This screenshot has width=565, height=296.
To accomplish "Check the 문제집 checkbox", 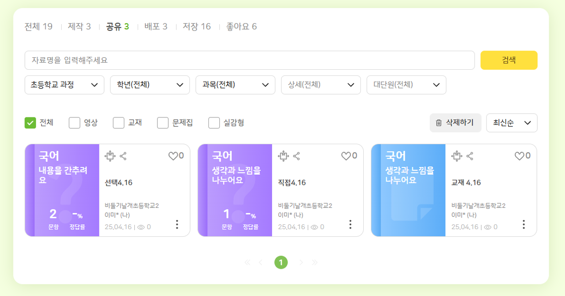I will tap(163, 123).
